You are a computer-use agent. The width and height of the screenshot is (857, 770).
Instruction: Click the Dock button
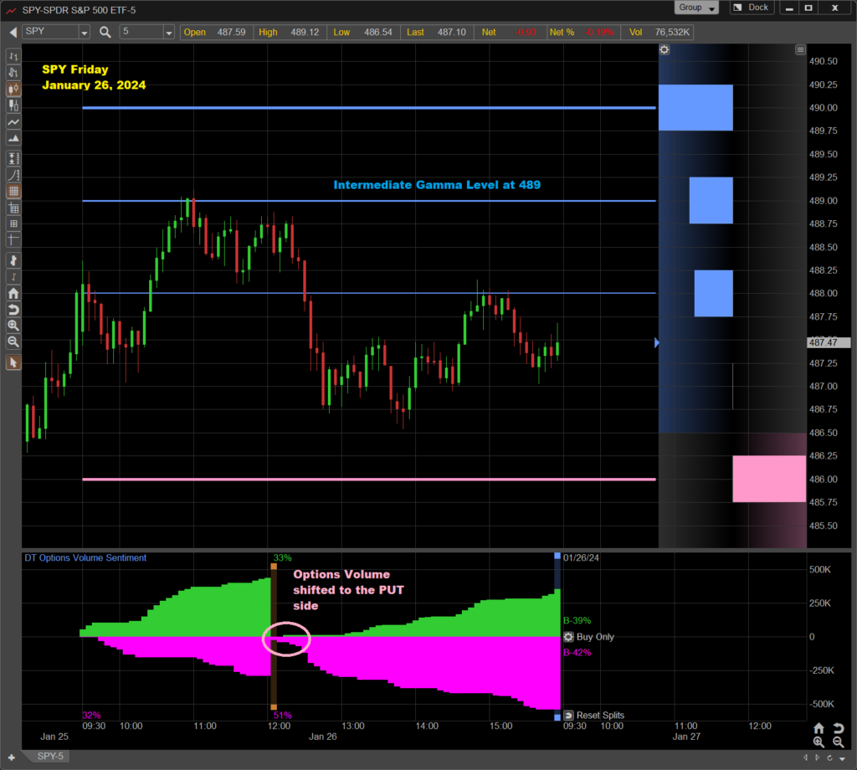click(x=751, y=8)
